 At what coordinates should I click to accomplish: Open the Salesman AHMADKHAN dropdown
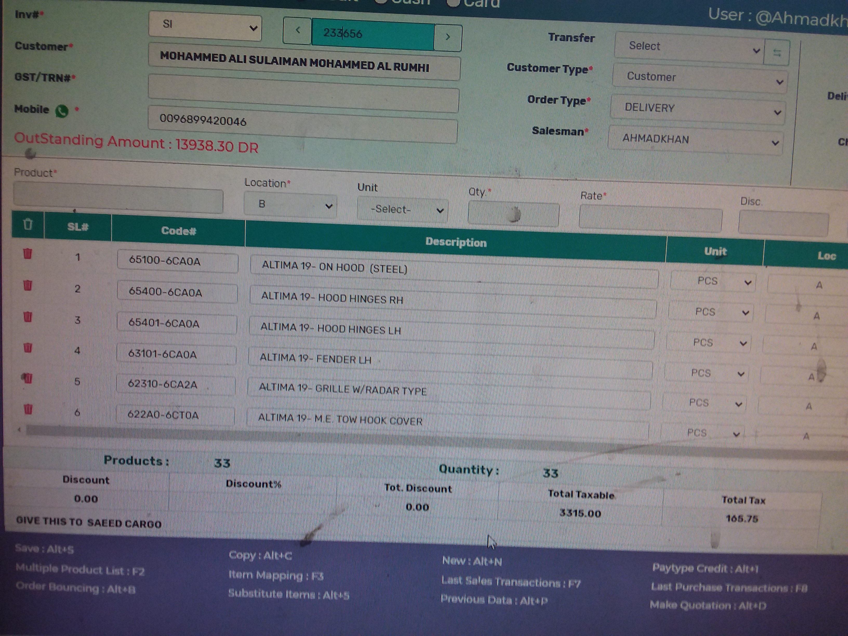[x=696, y=140]
